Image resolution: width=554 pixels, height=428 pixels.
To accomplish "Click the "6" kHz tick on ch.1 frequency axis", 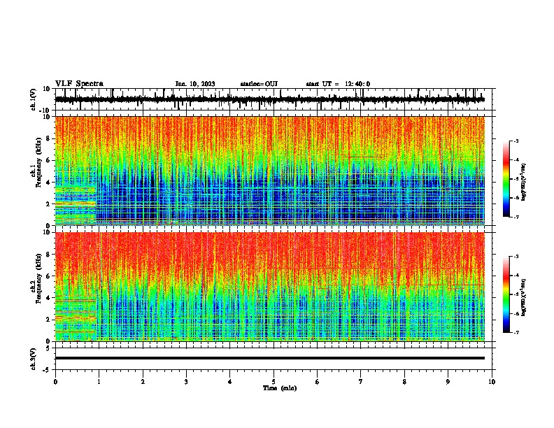I will 48,161.
